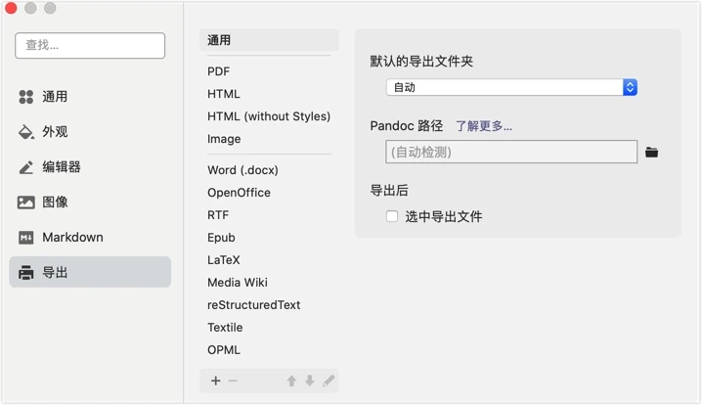The height and width of the screenshot is (405, 702).
Task: Select LaTeX export format
Action: 269,260
